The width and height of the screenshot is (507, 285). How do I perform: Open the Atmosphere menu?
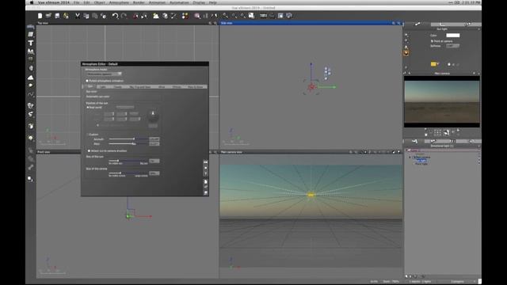pyautogui.click(x=119, y=2)
